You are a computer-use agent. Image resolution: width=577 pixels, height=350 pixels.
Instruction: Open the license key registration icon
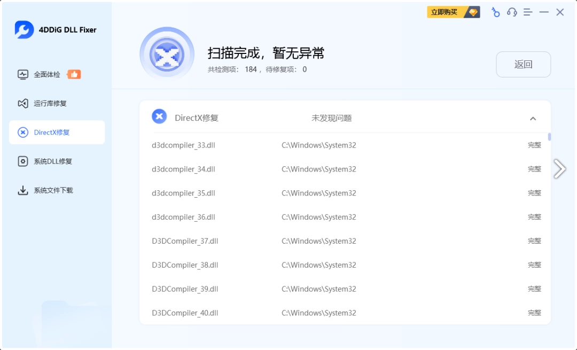495,12
